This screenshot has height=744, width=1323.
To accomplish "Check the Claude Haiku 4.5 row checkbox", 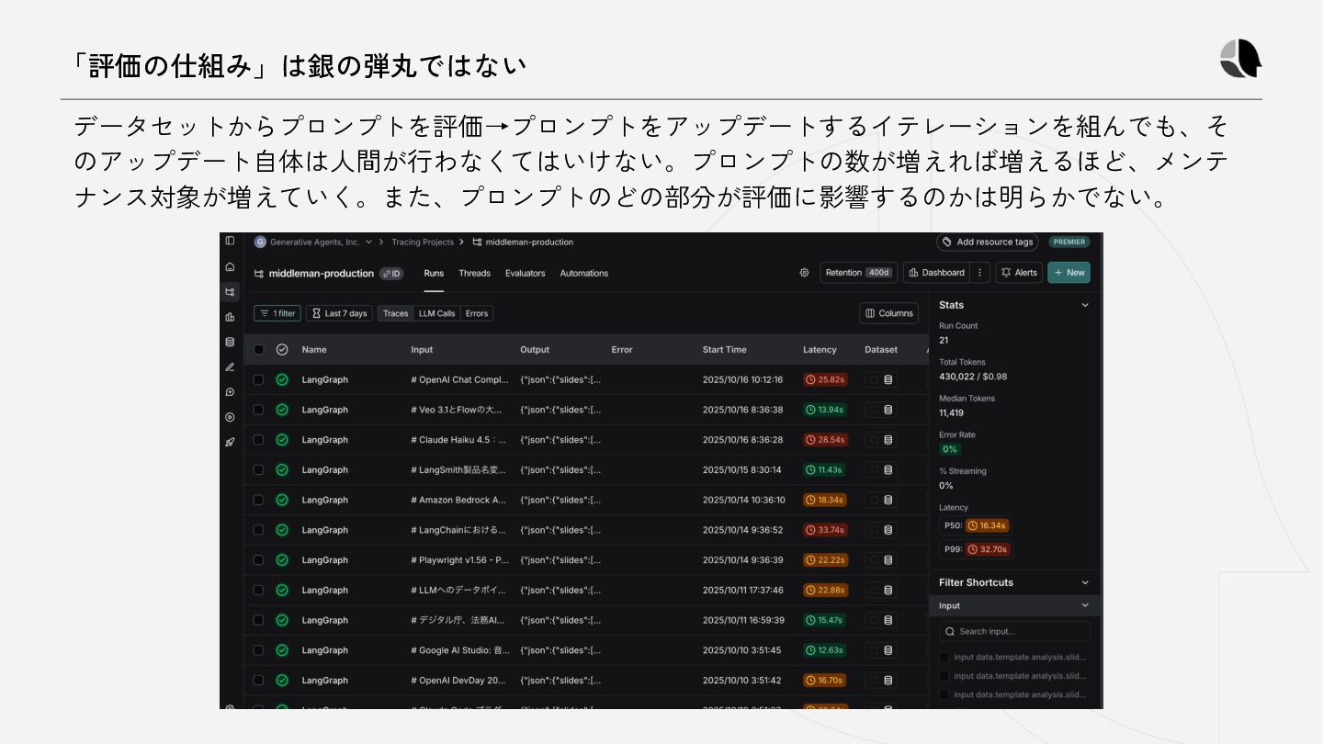I will tap(258, 440).
